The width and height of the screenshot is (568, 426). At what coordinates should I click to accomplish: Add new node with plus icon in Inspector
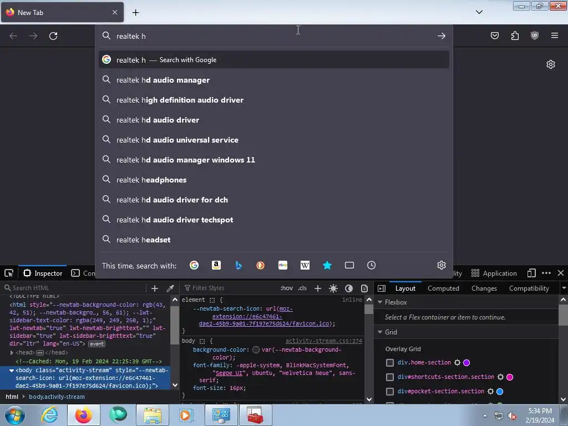pos(155,288)
